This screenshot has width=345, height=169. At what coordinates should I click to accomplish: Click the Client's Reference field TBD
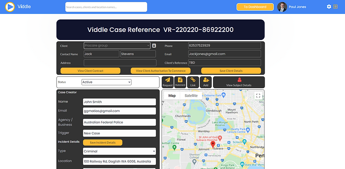[224, 63]
